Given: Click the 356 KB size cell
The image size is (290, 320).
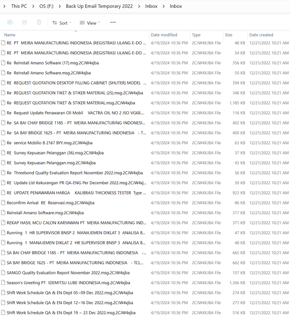Looking at the screenshot, I should pyautogui.click(x=239, y=63).
